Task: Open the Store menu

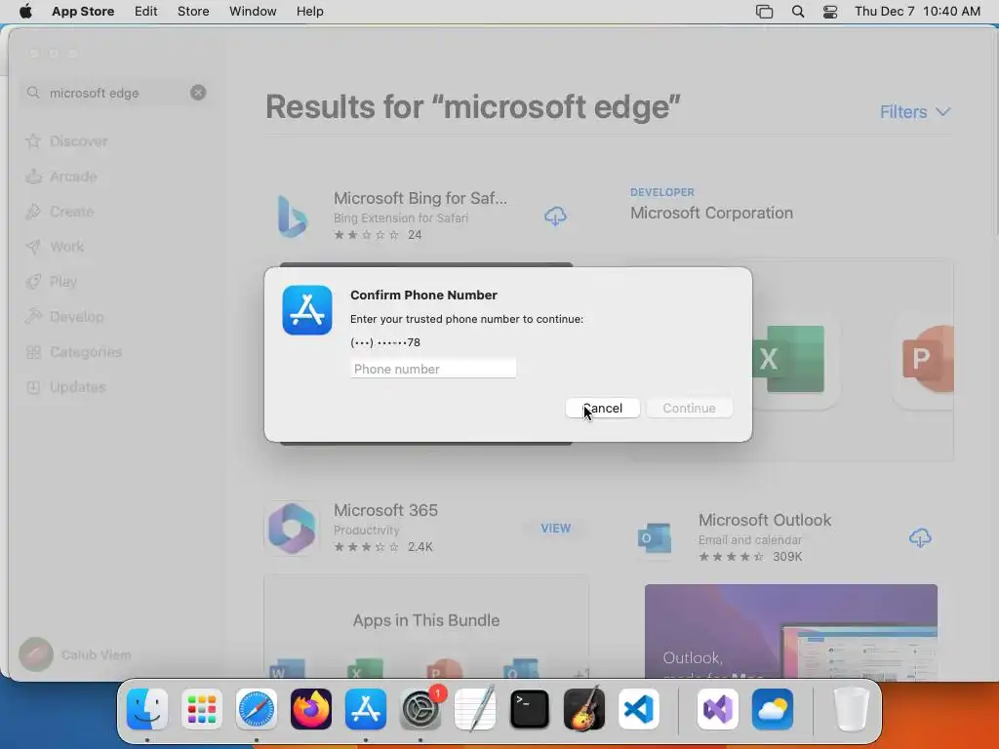Action: pyautogui.click(x=193, y=11)
